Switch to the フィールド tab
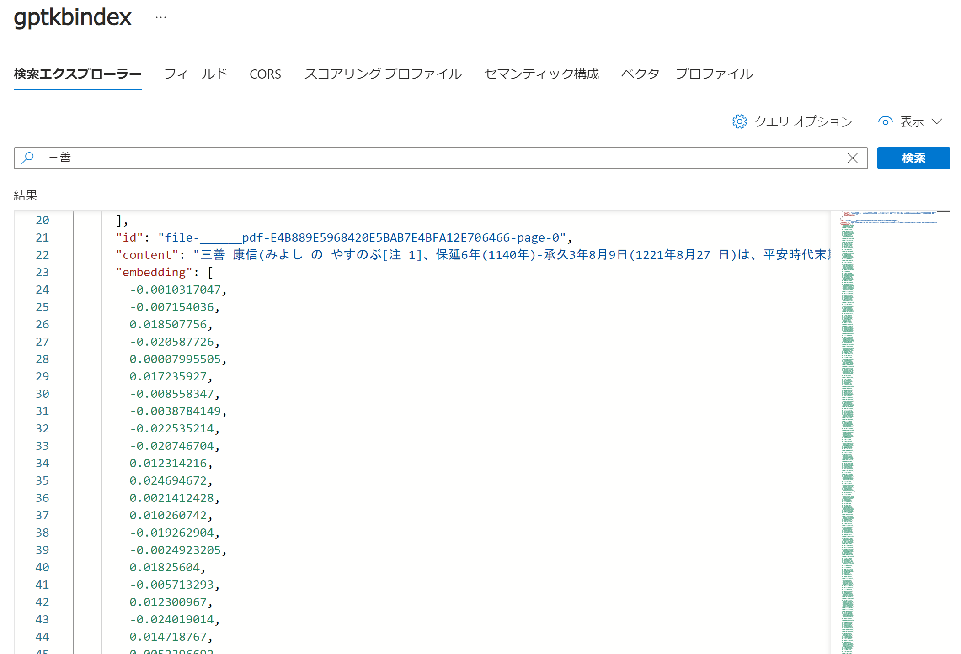 [x=195, y=74]
